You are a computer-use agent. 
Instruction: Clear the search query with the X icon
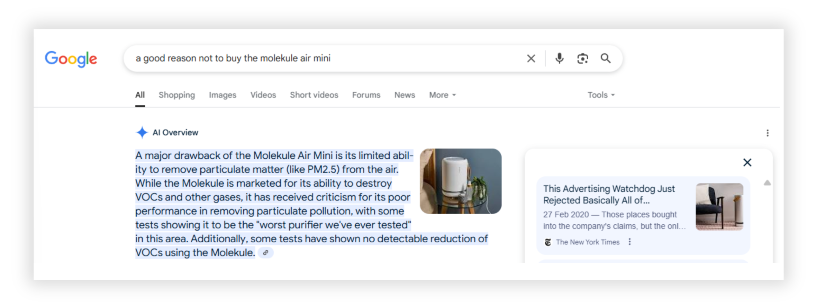(x=531, y=58)
